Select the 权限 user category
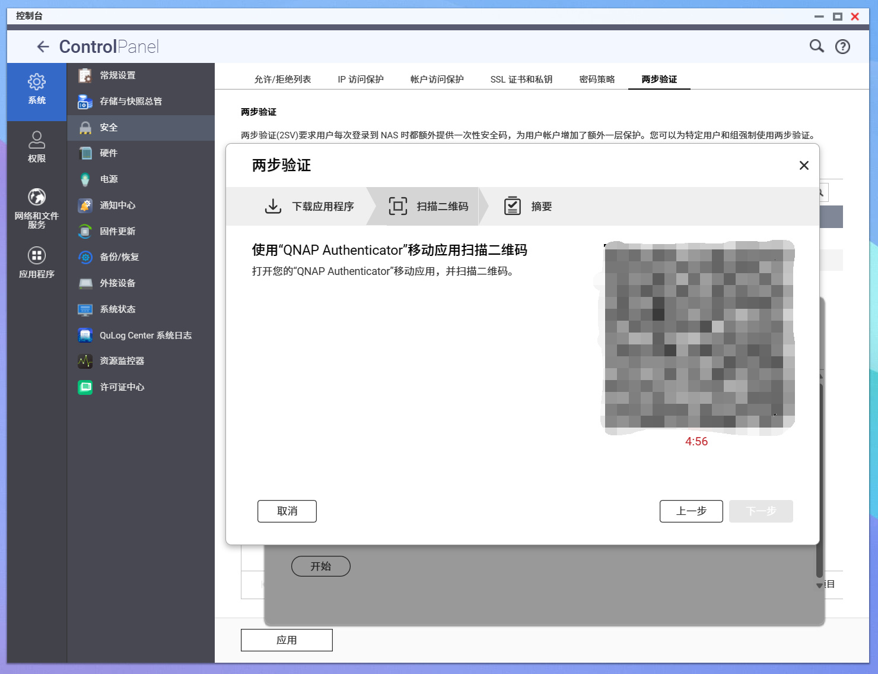The width and height of the screenshot is (878, 674). click(37, 147)
